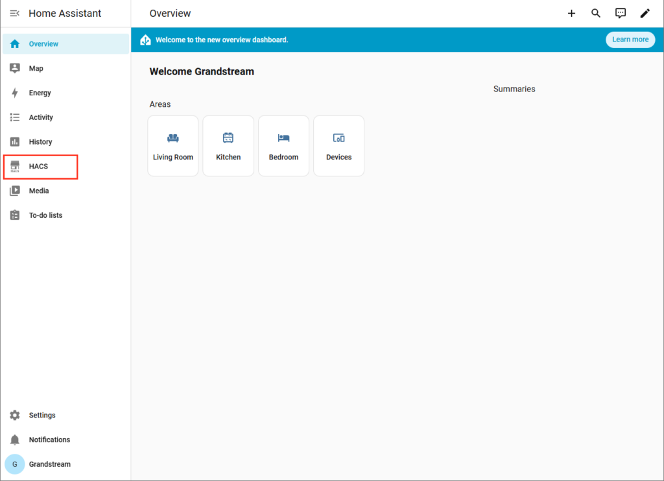Click the Devices icon on the card
Image resolution: width=664 pixels, height=481 pixels.
338,138
